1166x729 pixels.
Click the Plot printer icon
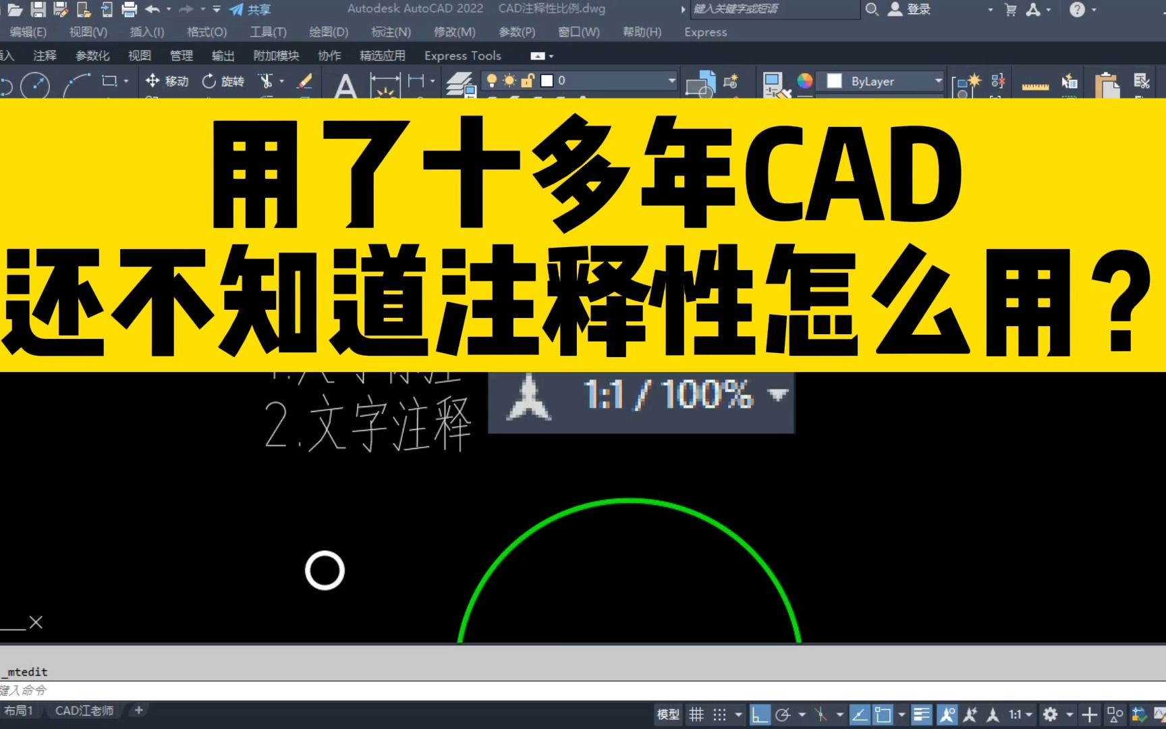tap(129, 9)
